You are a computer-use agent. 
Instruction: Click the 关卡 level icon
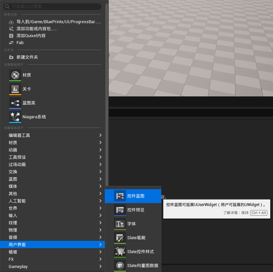15,89
